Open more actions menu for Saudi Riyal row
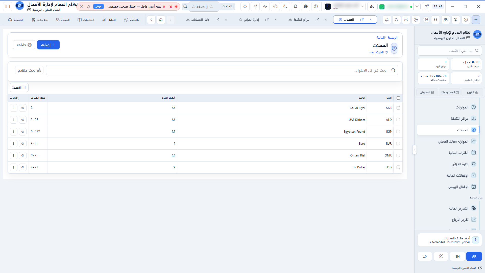 (14, 108)
